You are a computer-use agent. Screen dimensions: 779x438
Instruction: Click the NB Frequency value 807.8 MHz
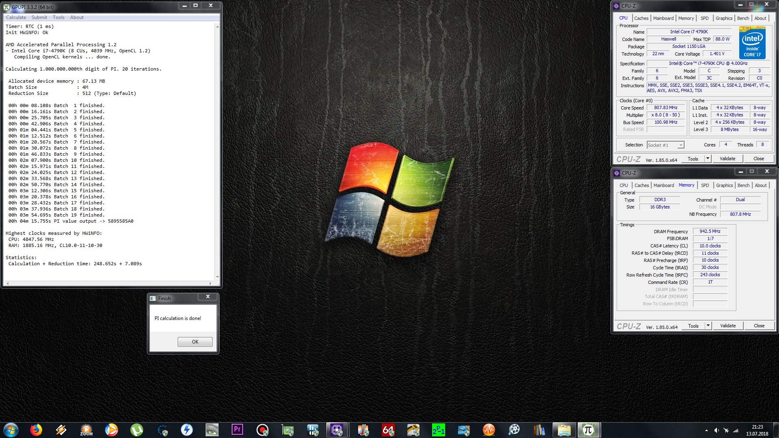(x=740, y=215)
